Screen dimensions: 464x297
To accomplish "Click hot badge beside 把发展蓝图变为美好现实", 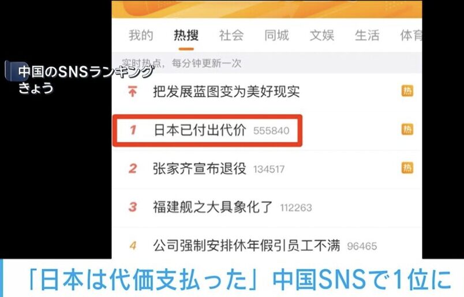I will (407, 91).
